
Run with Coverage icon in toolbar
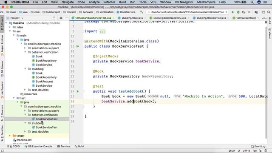coord(244,12)
